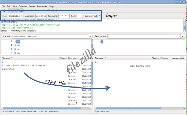Screen dimensions: 187x115
Task: Open the Server menu
Action: pos(32,6)
